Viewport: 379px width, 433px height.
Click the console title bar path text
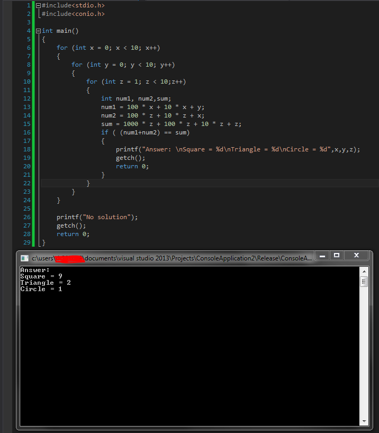point(172,258)
